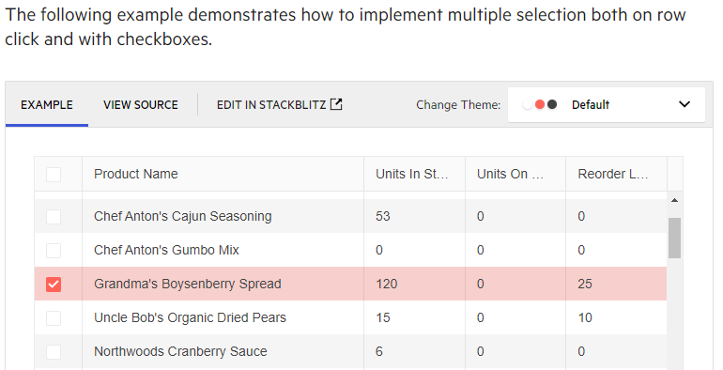Check Chef Anton's Cajun Seasoning row checkbox

pos(54,216)
